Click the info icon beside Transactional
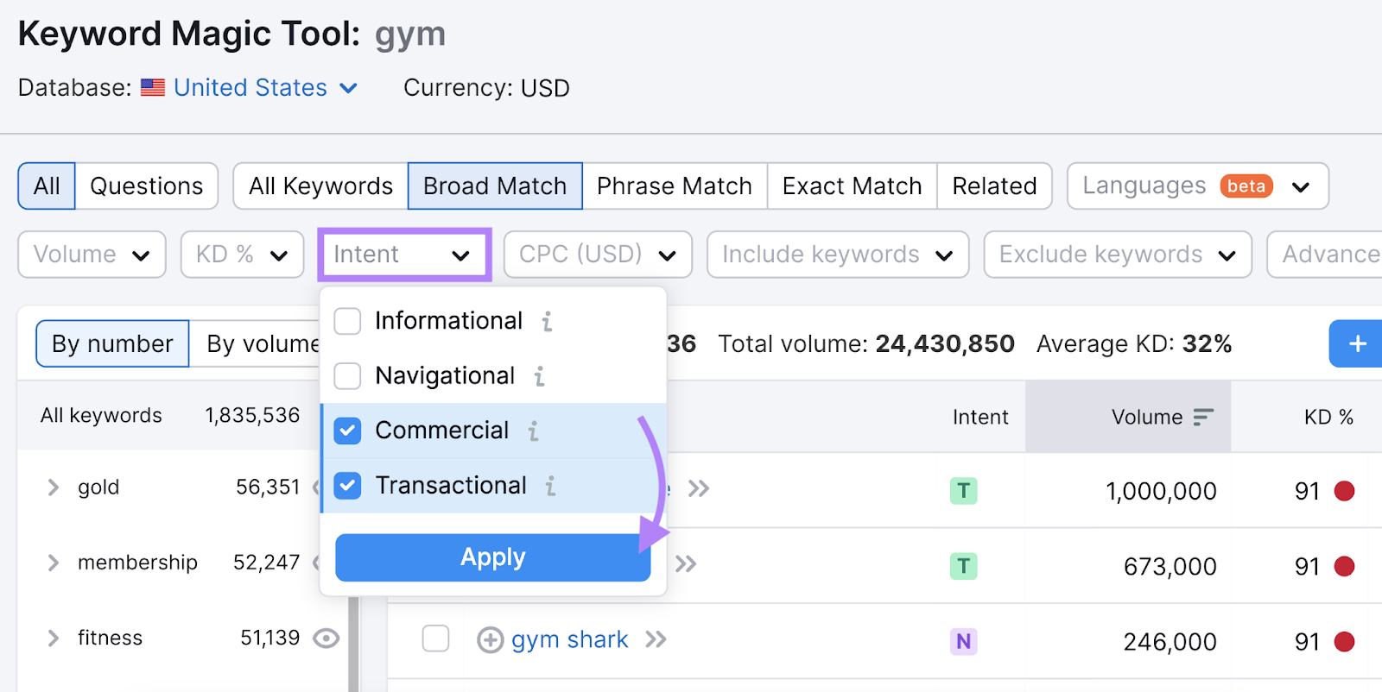The width and height of the screenshot is (1382, 692). coord(550,486)
